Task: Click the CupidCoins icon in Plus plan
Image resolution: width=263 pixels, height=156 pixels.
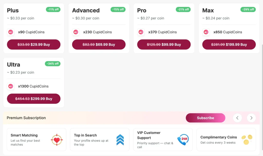Action: click(11, 32)
